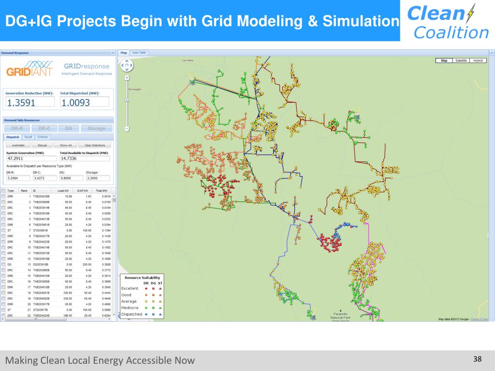The image size is (495, 371).
Task: Pan map left with navigation arrow
Action: coord(123,65)
